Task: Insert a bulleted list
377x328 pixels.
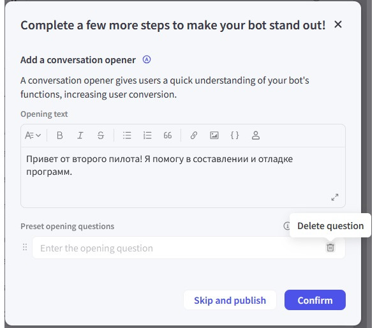Action: (x=127, y=135)
